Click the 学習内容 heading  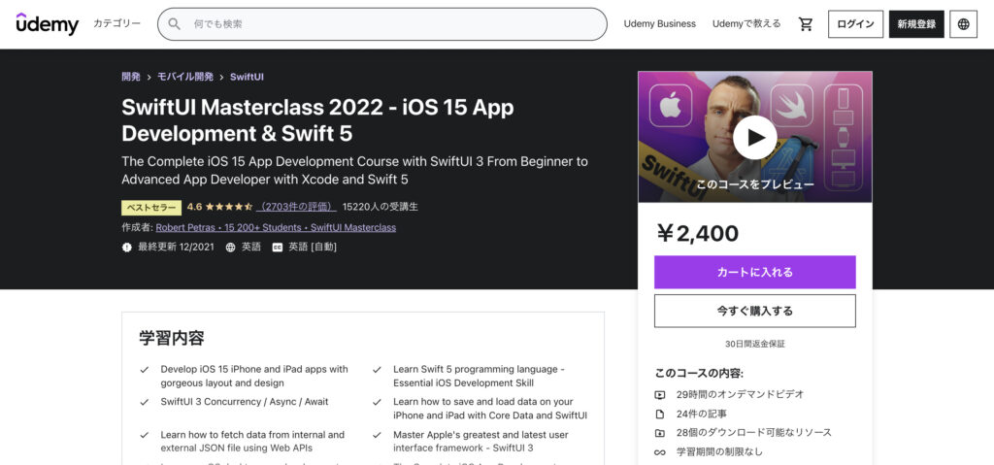172,338
